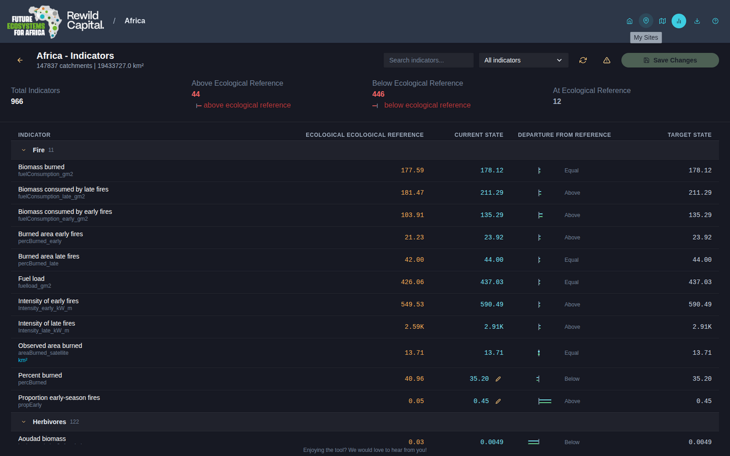Filter by 'above ecological reference' link
Image resolution: width=730 pixels, height=456 pixels.
[247, 105]
